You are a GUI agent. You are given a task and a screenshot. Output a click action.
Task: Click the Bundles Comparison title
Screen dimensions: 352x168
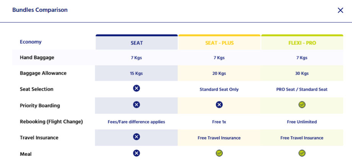click(40, 10)
